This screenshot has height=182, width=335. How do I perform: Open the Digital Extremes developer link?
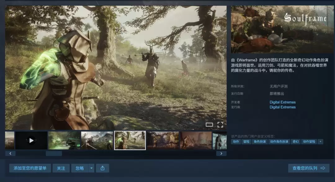click(x=283, y=102)
